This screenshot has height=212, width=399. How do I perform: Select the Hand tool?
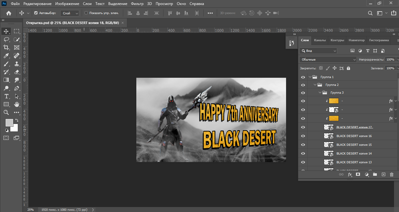click(x=17, y=104)
